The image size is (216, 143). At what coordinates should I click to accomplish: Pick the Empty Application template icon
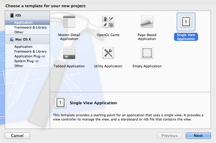tap(147, 53)
